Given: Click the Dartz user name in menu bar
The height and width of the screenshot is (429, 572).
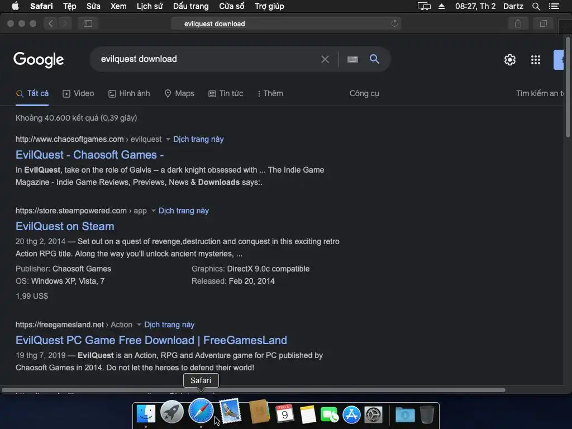Looking at the screenshot, I should point(513,6).
